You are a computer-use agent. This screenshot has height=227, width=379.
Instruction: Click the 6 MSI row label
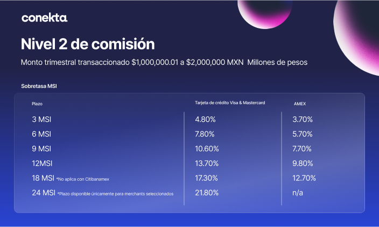coord(41,134)
